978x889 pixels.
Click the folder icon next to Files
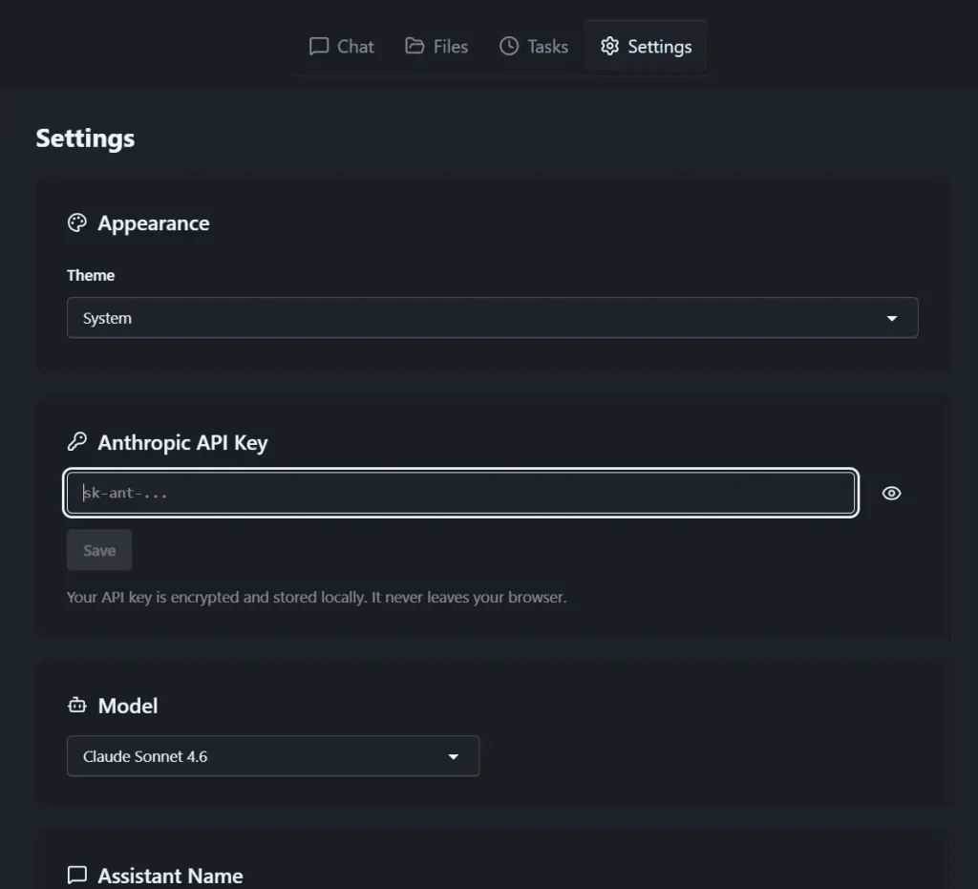click(x=415, y=46)
